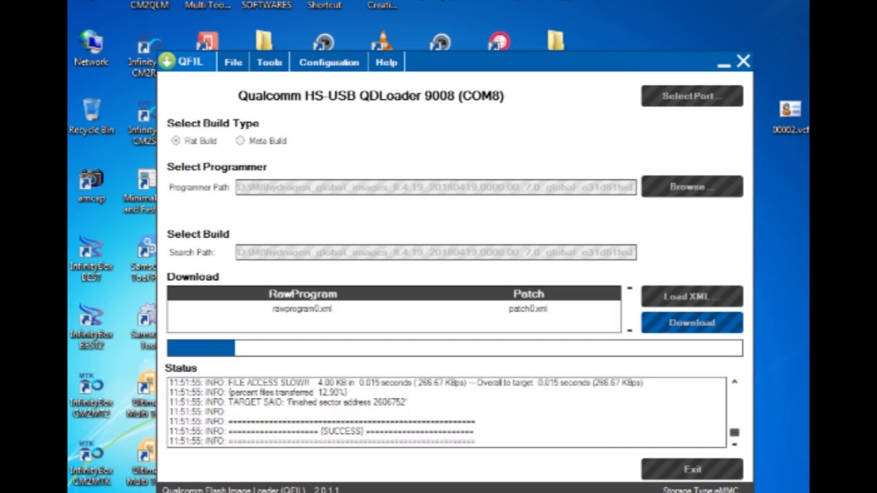
Task: Click the SOFTWARES desktop label
Action: click(x=267, y=5)
